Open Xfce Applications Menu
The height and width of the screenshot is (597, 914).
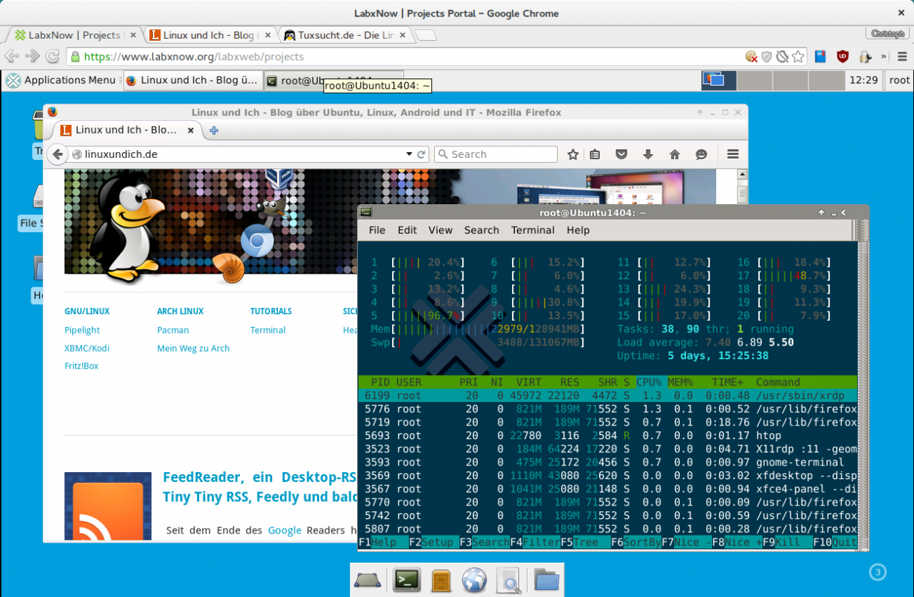pos(61,80)
